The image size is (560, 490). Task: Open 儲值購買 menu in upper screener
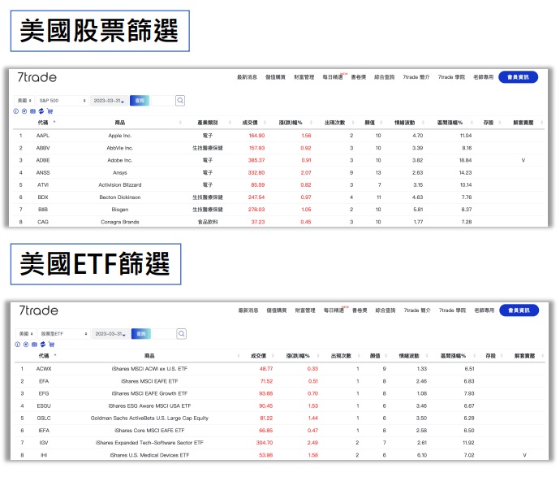click(x=275, y=77)
